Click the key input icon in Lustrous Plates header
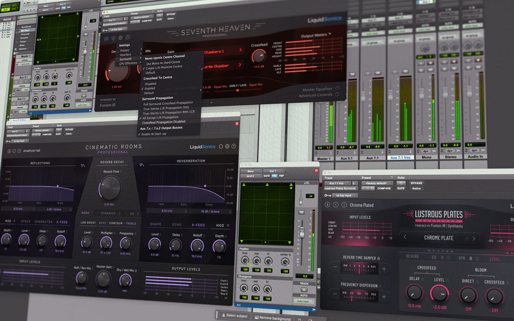Viewport: 514px width, 321px height. [x=327, y=195]
